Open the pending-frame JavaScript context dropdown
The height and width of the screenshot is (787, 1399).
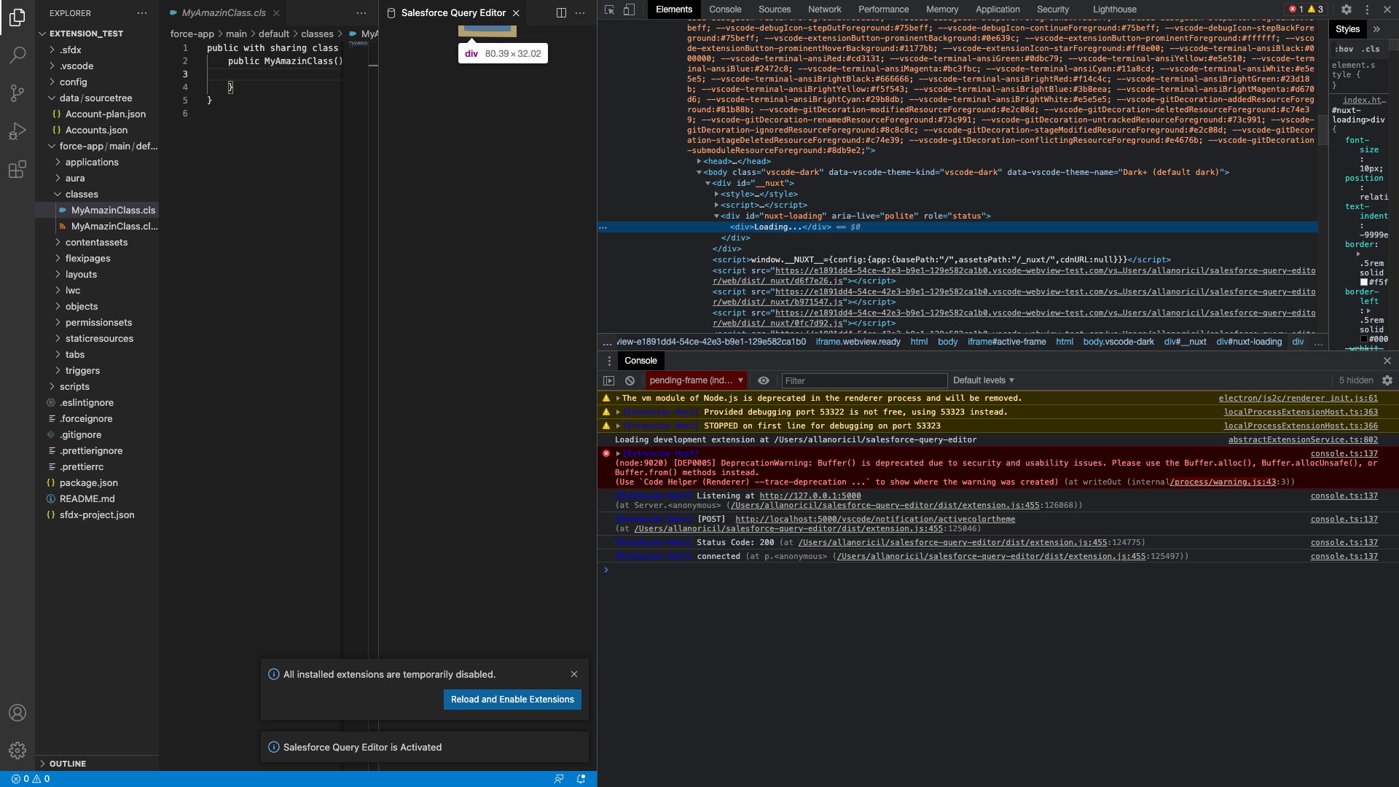[x=696, y=380]
